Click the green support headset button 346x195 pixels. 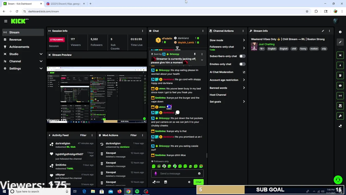click(x=338, y=180)
